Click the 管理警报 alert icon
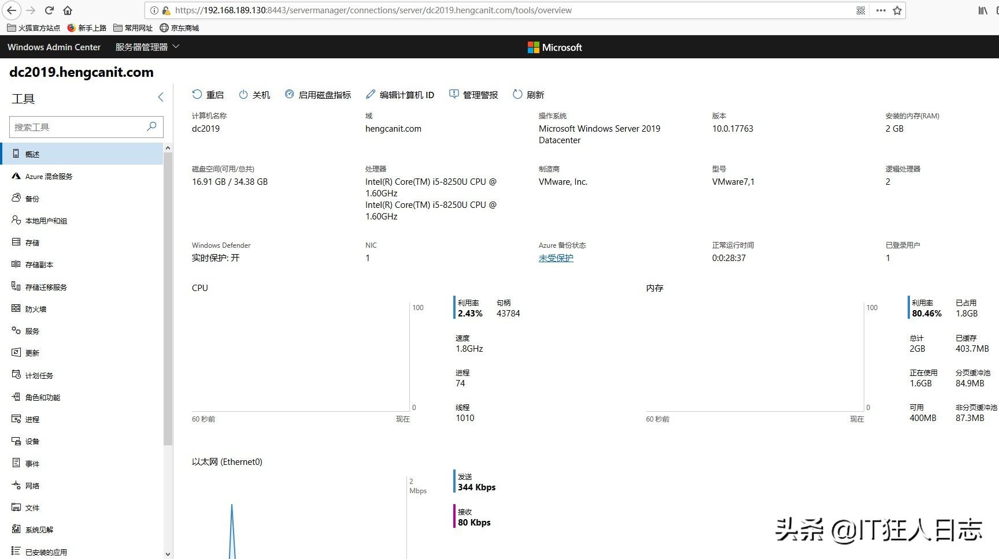 coord(454,94)
